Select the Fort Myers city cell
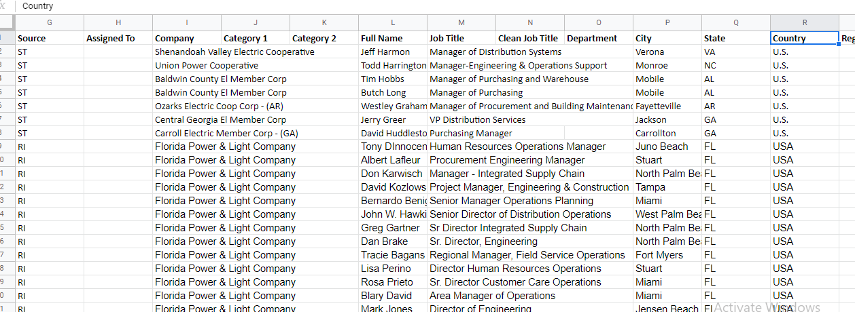This screenshot has width=855, height=312. tap(667, 255)
